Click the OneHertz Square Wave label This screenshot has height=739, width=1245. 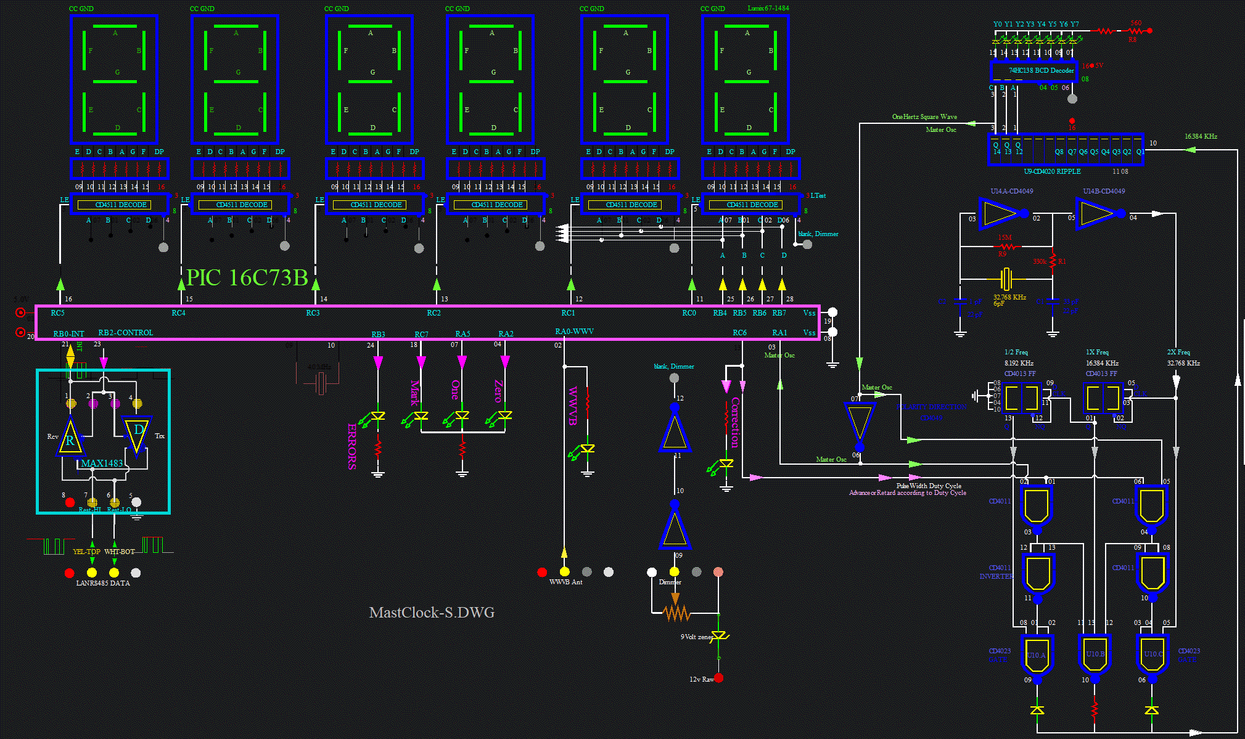925,116
